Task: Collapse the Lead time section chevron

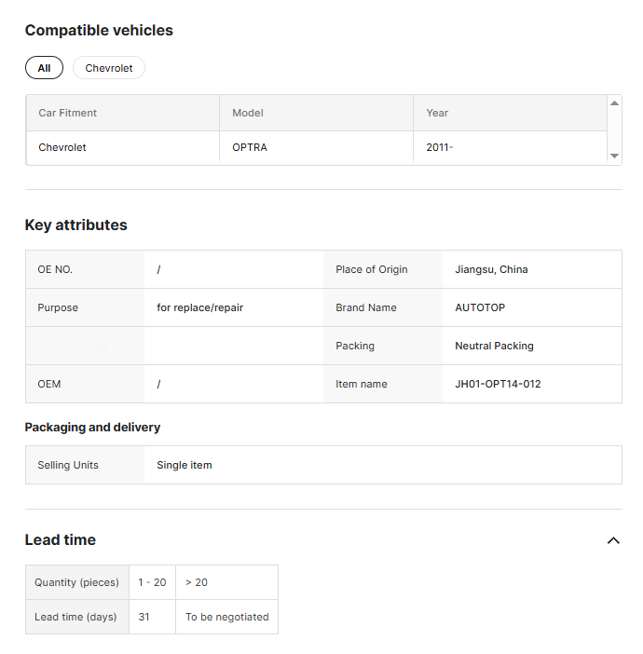Action: point(613,540)
